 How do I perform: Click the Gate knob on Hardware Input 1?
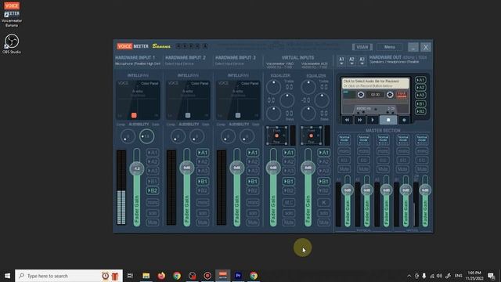pyautogui.click(x=146, y=136)
